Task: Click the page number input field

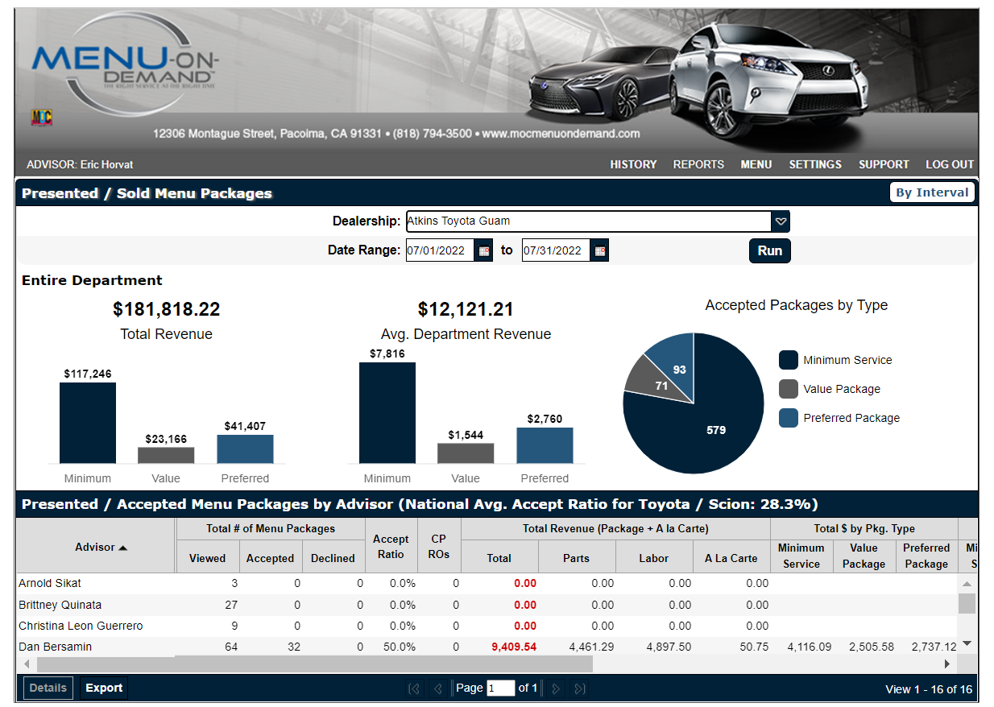Action: pos(500,688)
